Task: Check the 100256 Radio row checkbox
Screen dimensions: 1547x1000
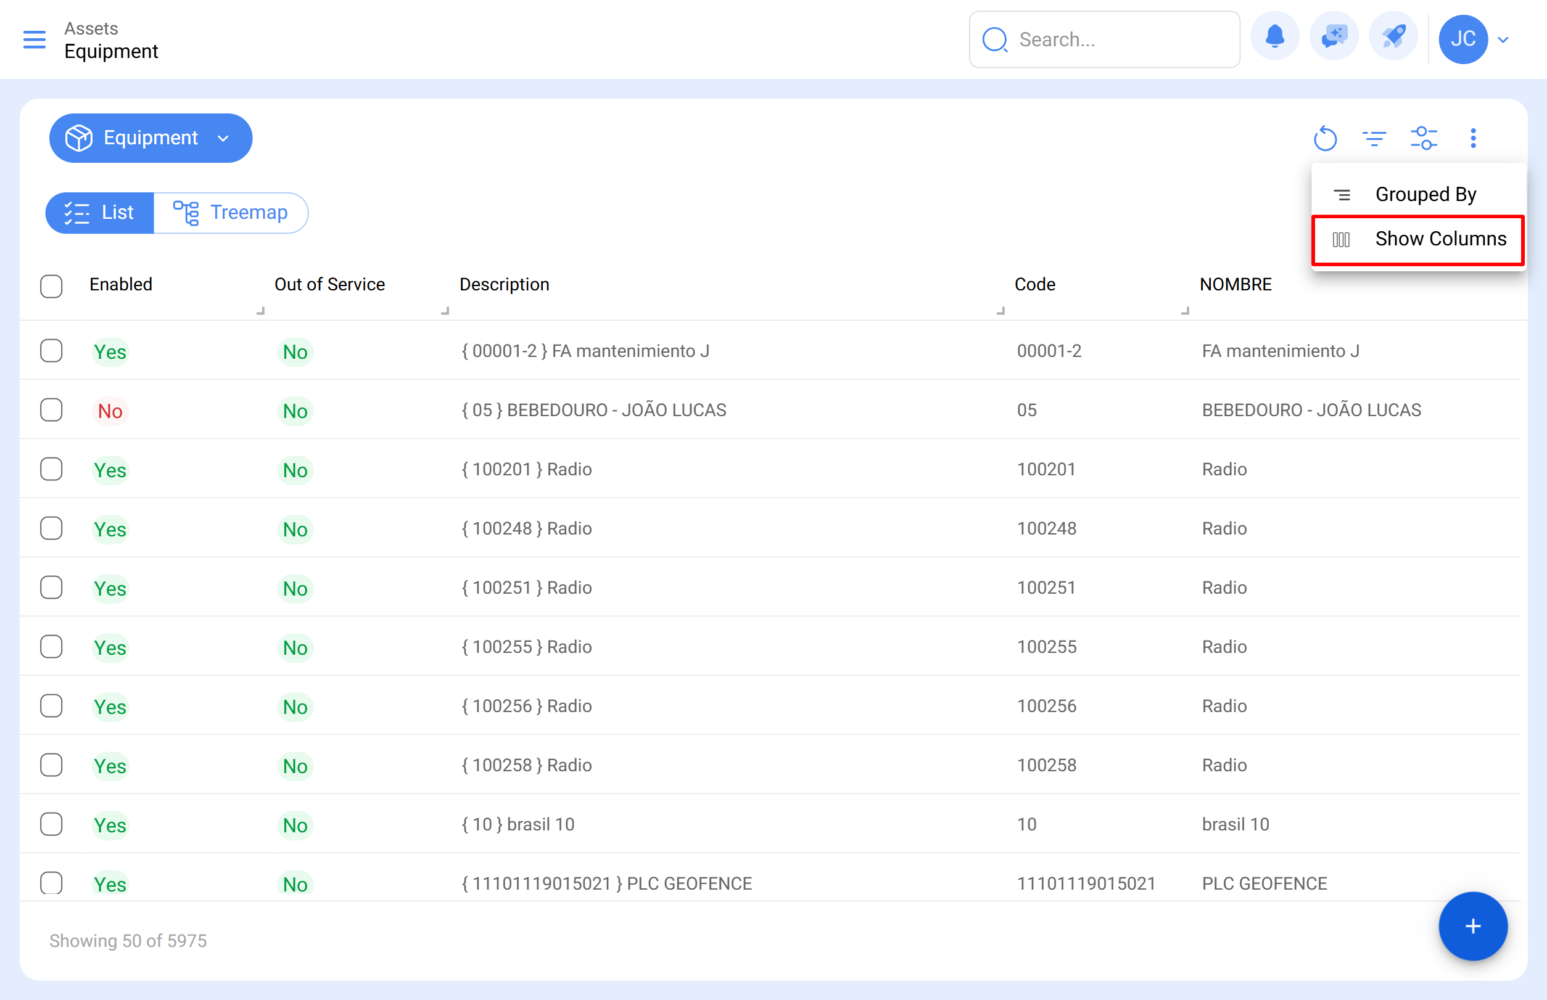Action: click(51, 705)
